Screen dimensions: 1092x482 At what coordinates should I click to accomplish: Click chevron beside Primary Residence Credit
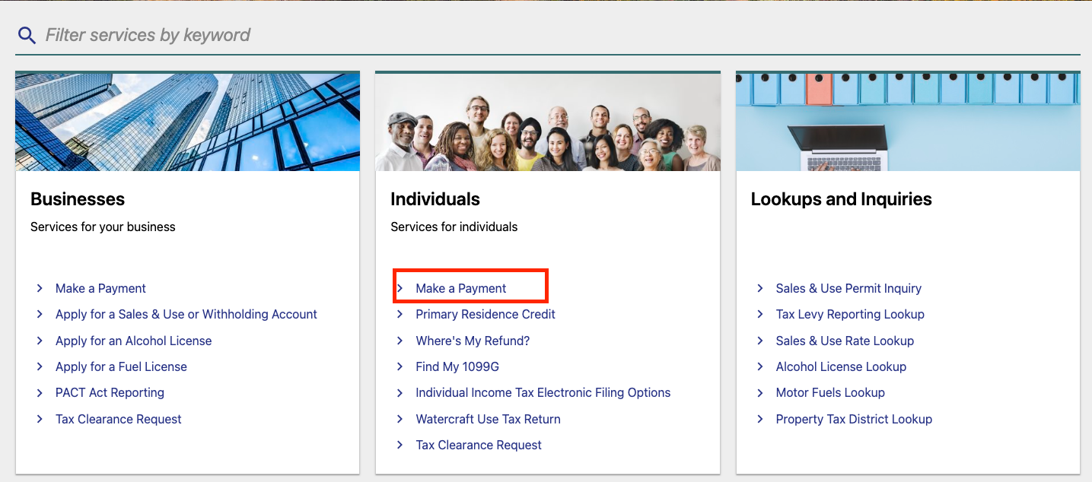[400, 314]
